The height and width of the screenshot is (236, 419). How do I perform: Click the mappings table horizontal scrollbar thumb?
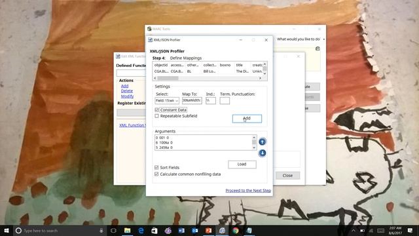(x=168, y=78)
